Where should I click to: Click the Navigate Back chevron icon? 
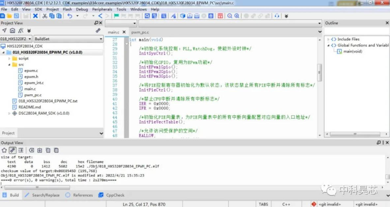coord(100,16)
